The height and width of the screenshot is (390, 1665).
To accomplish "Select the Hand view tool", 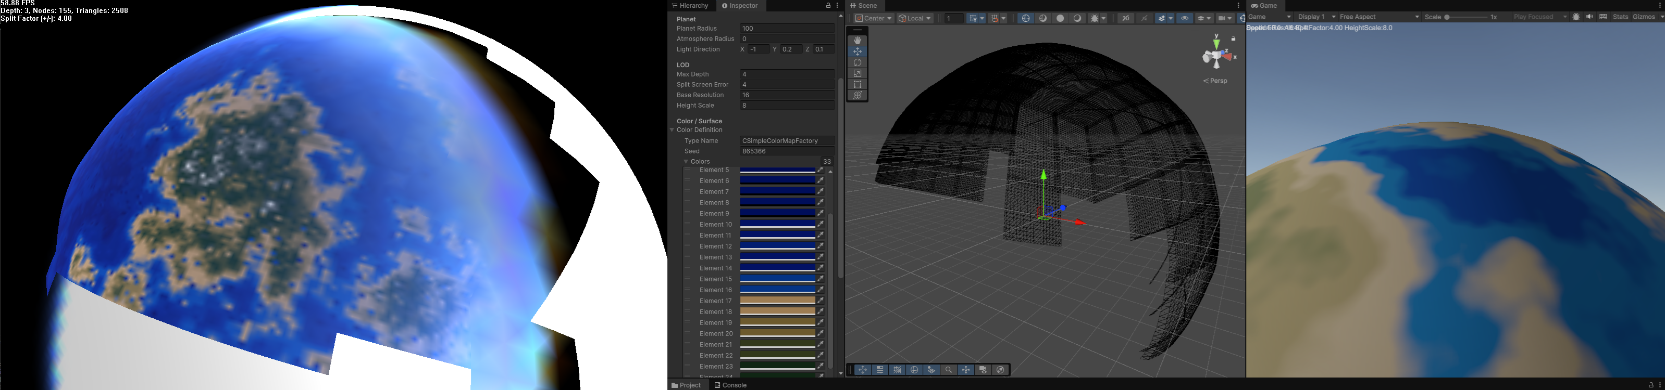I will click(x=857, y=41).
